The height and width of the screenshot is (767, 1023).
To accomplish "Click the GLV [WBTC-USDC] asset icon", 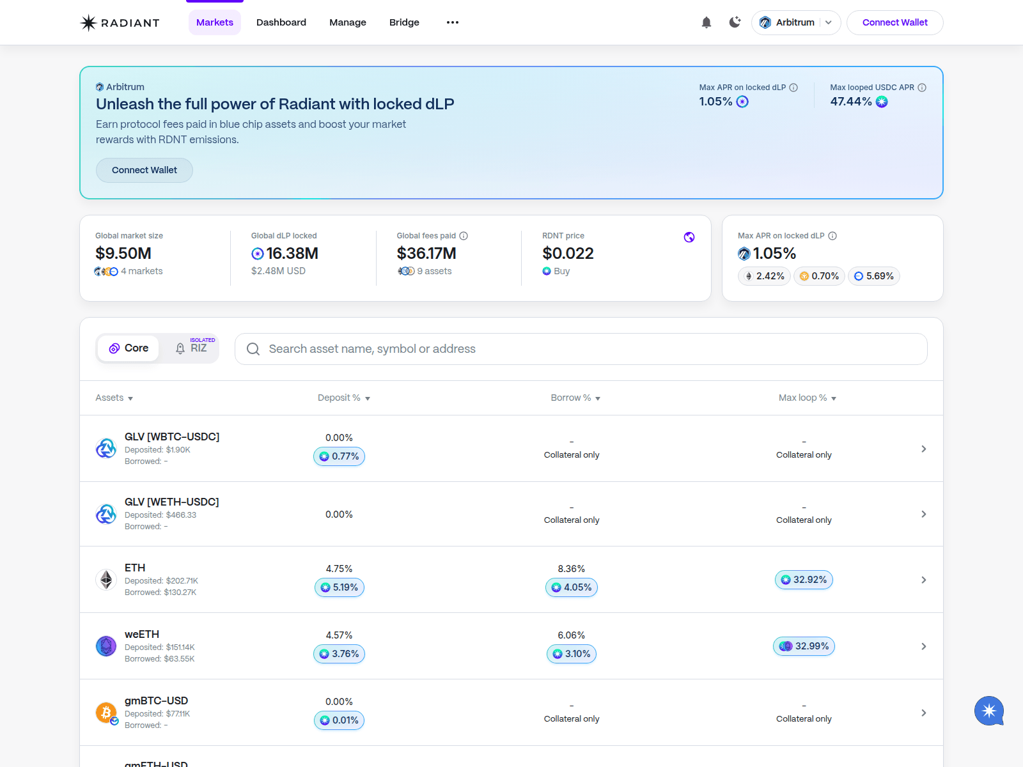I will tap(106, 449).
